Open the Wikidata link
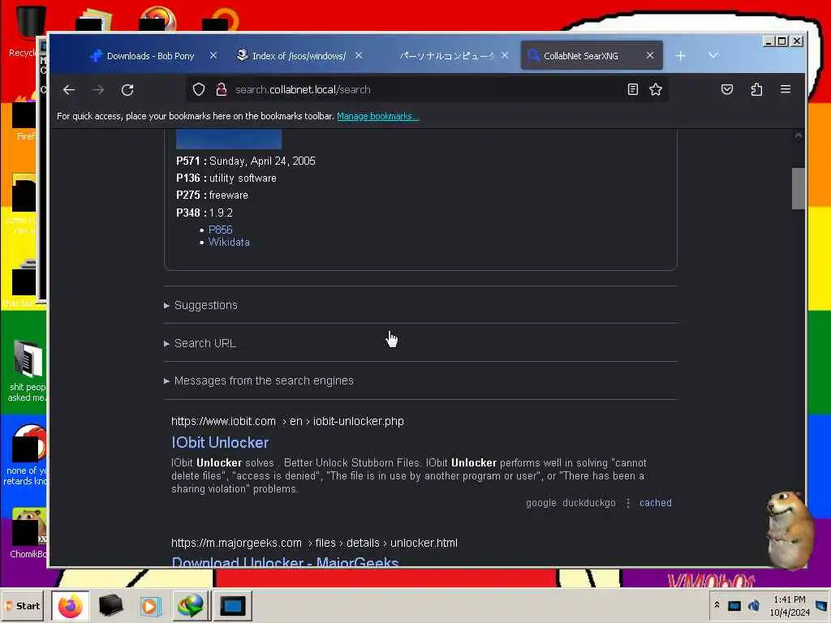This screenshot has width=831, height=623. coord(229,242)
